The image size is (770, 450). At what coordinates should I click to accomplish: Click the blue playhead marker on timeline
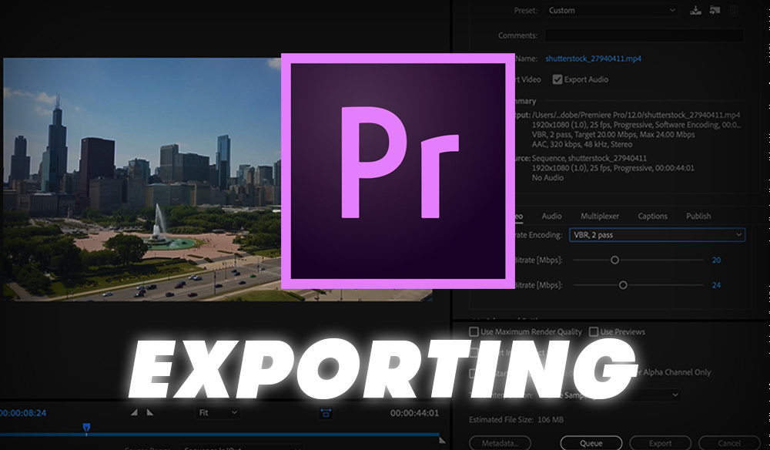[86, 428]
